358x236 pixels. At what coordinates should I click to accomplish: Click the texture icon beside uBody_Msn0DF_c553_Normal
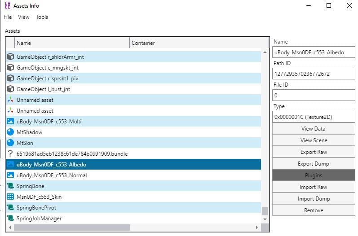point(10,175)
